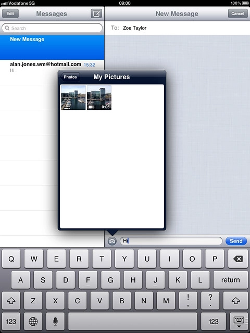Tap the D key
The image size is (250, 333).
click(x=66, y=280)
